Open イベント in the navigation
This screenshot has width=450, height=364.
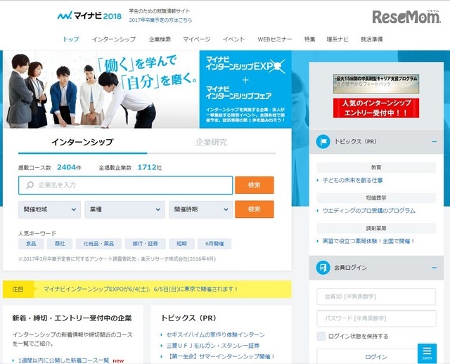click(233, 39)
